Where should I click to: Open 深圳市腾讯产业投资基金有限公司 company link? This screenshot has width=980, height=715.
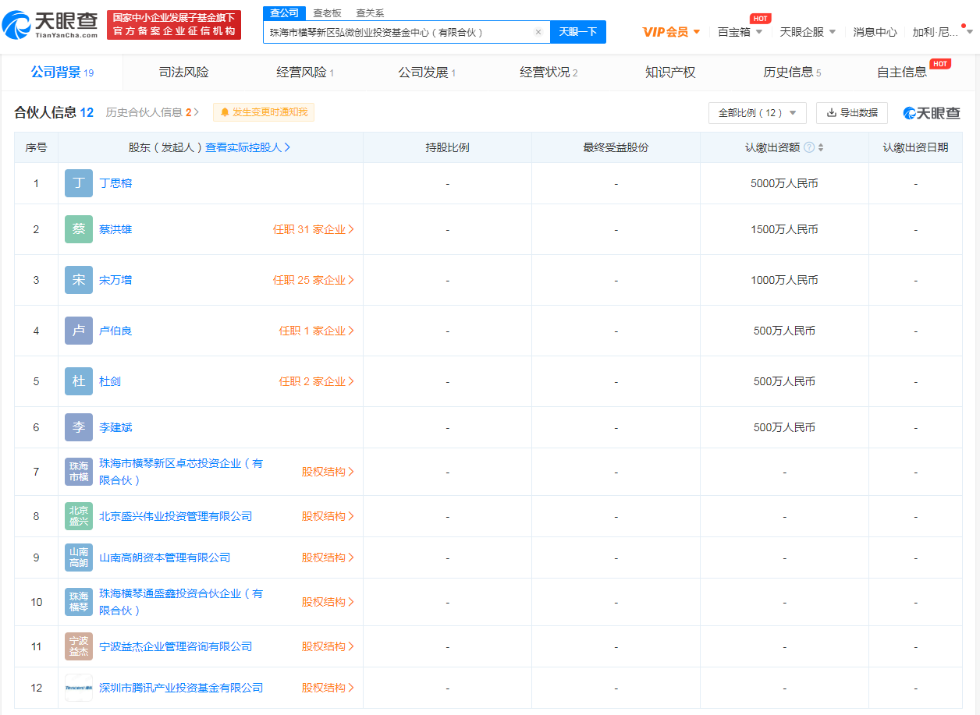click(x=181, y=688)
